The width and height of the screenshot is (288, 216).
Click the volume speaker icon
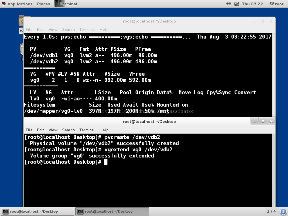point(228,4)
